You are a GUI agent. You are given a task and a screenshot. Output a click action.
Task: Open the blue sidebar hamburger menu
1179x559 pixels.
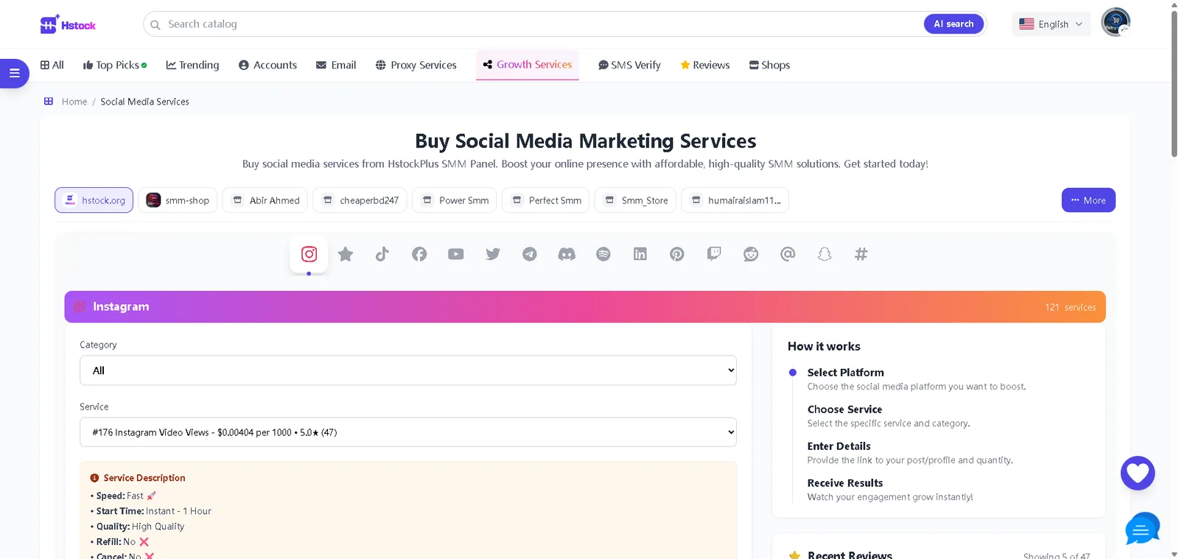pyautogui.click(x=14, y=73)
